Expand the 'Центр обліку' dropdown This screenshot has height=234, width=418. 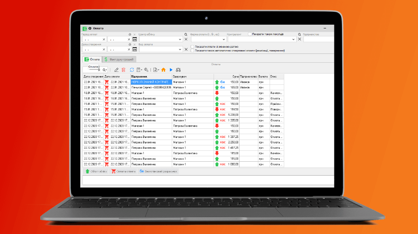(180, 39)
